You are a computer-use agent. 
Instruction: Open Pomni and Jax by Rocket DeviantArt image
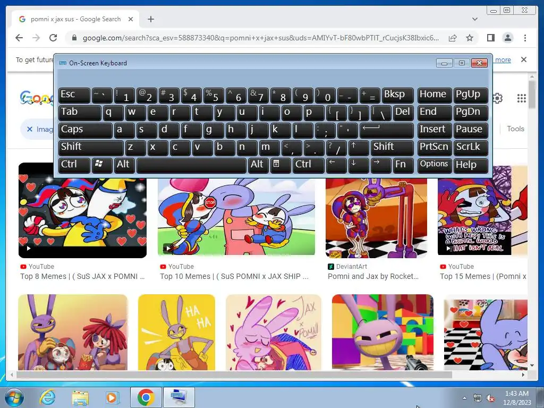(x=376, y=218)
